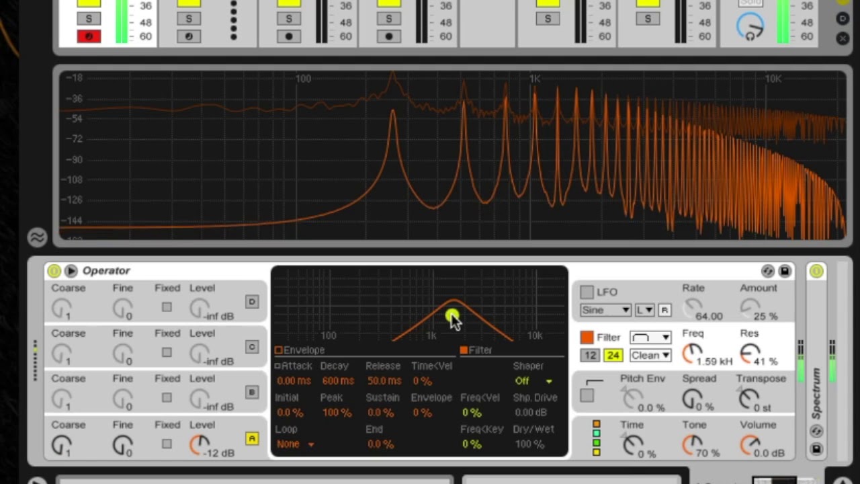Open the Shaper Off dropdown

tap(533, 381)
